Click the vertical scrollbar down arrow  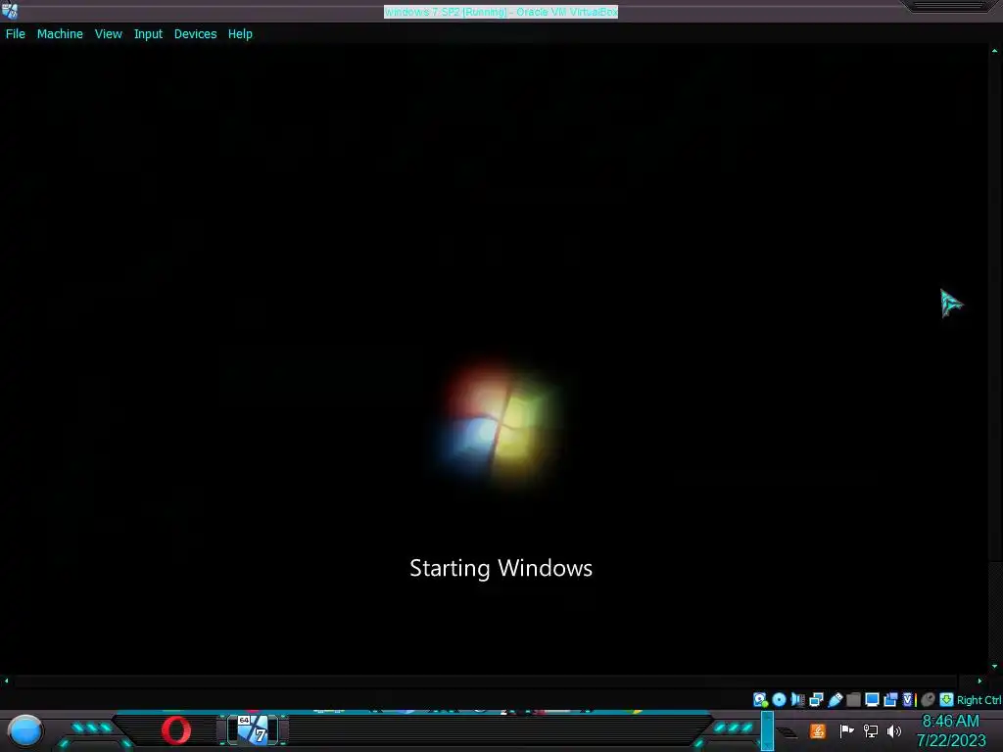tap(995, 666)
